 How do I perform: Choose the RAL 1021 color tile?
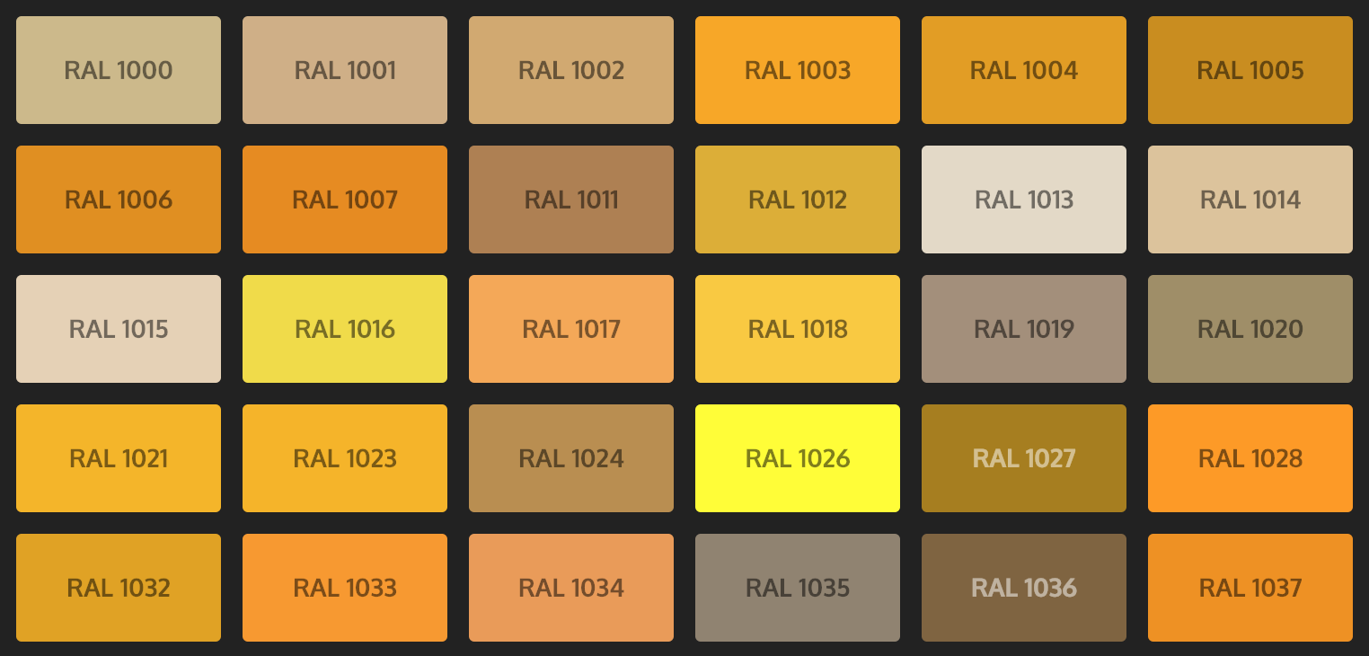119,458
